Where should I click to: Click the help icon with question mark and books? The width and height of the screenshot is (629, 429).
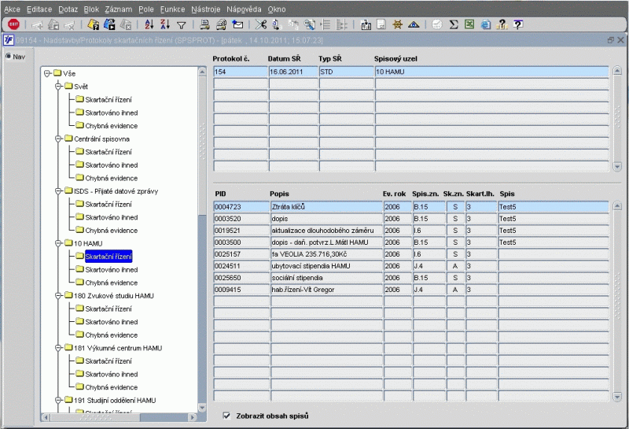click(502, 25)
